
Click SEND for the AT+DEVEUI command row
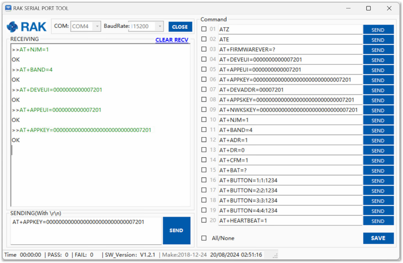[x=378, y=60]
